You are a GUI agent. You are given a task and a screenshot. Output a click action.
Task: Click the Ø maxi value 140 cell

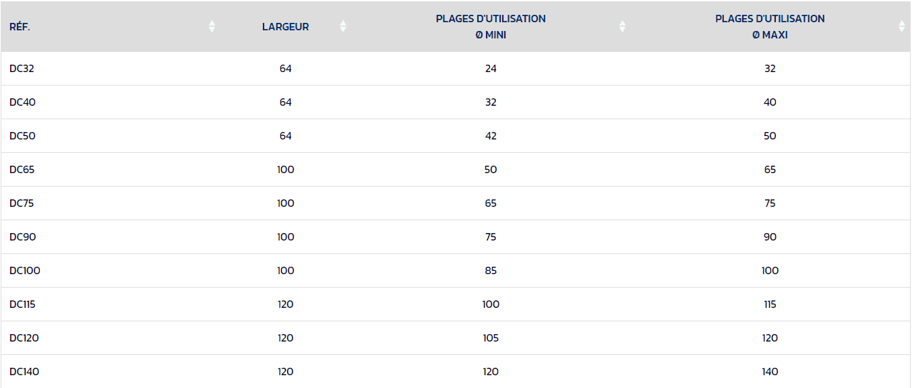tap(770, 371)
